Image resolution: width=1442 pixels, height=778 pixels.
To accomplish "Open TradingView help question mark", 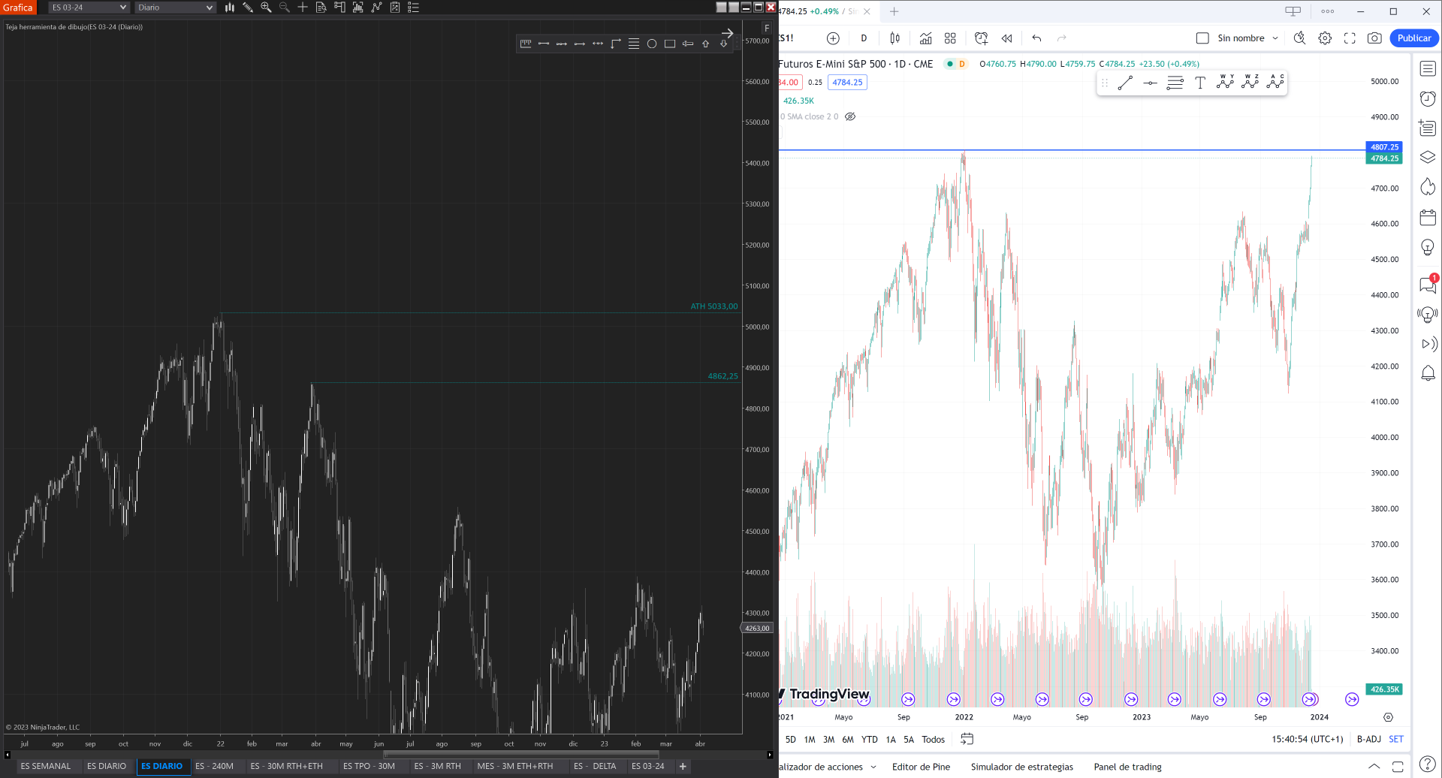I will coord(1428,764).
